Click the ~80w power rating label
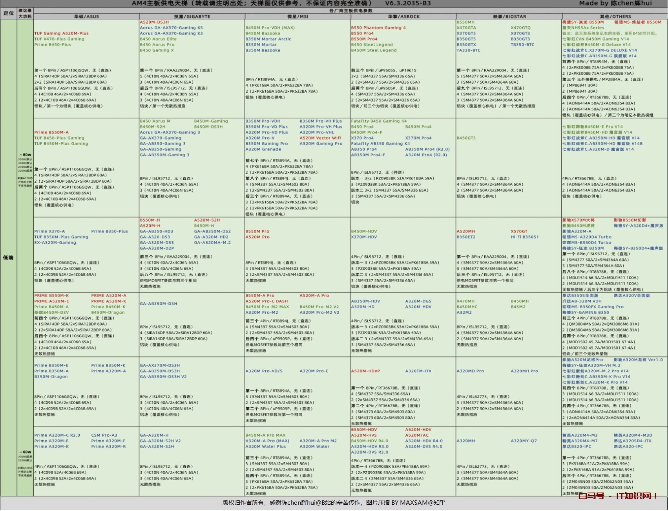The image size is (668, 511). pyautogui.click(x=25, y=155)
